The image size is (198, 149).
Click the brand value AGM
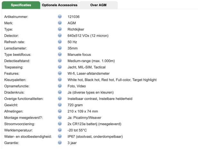[x=72, y=23]
